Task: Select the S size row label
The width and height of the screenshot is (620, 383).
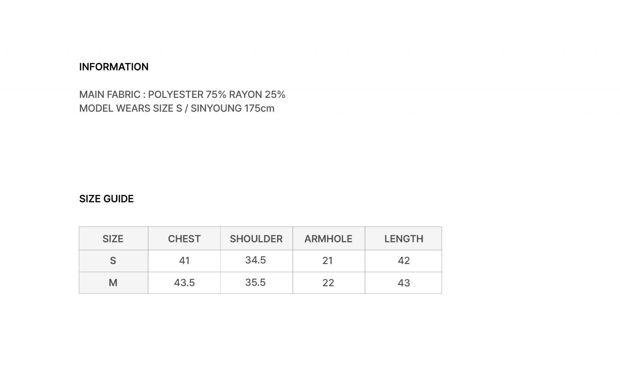Action: (113, 261)
